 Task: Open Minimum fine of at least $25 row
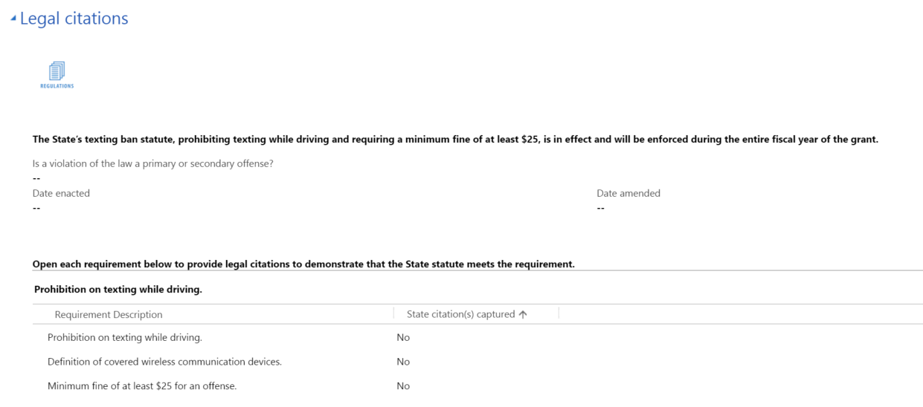tap(142, 386)
